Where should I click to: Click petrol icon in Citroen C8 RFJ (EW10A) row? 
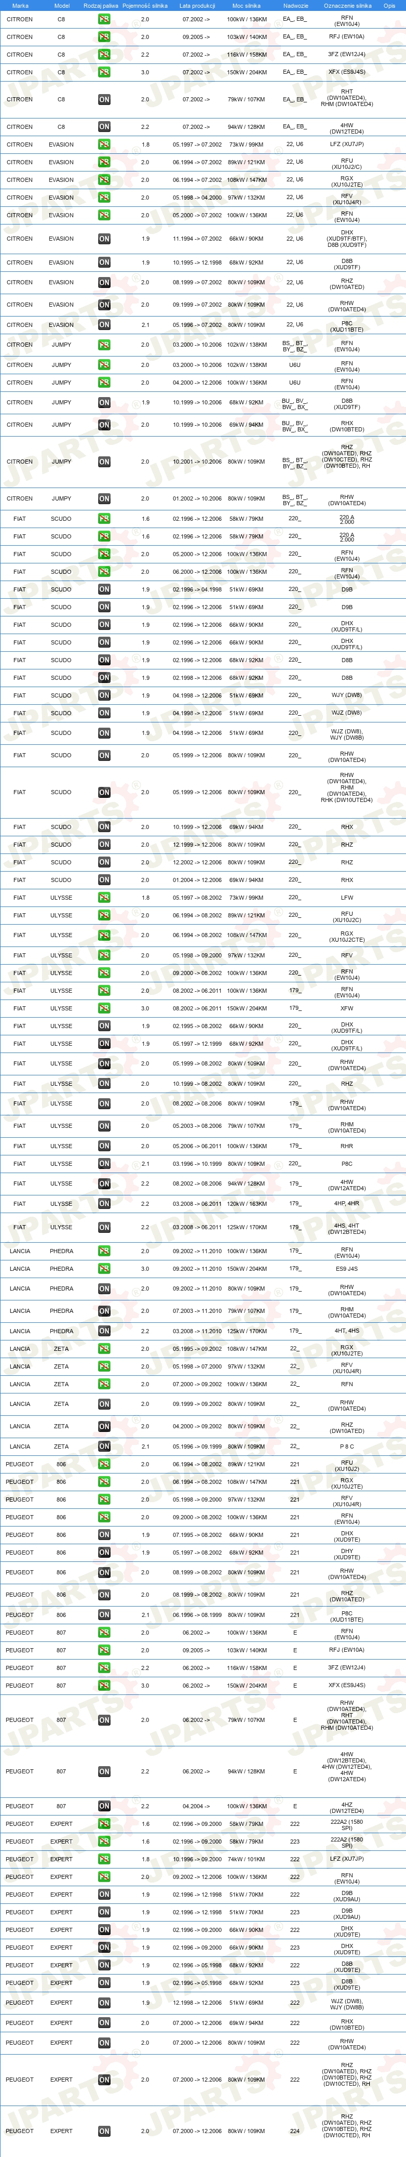(x=104, y=37)
